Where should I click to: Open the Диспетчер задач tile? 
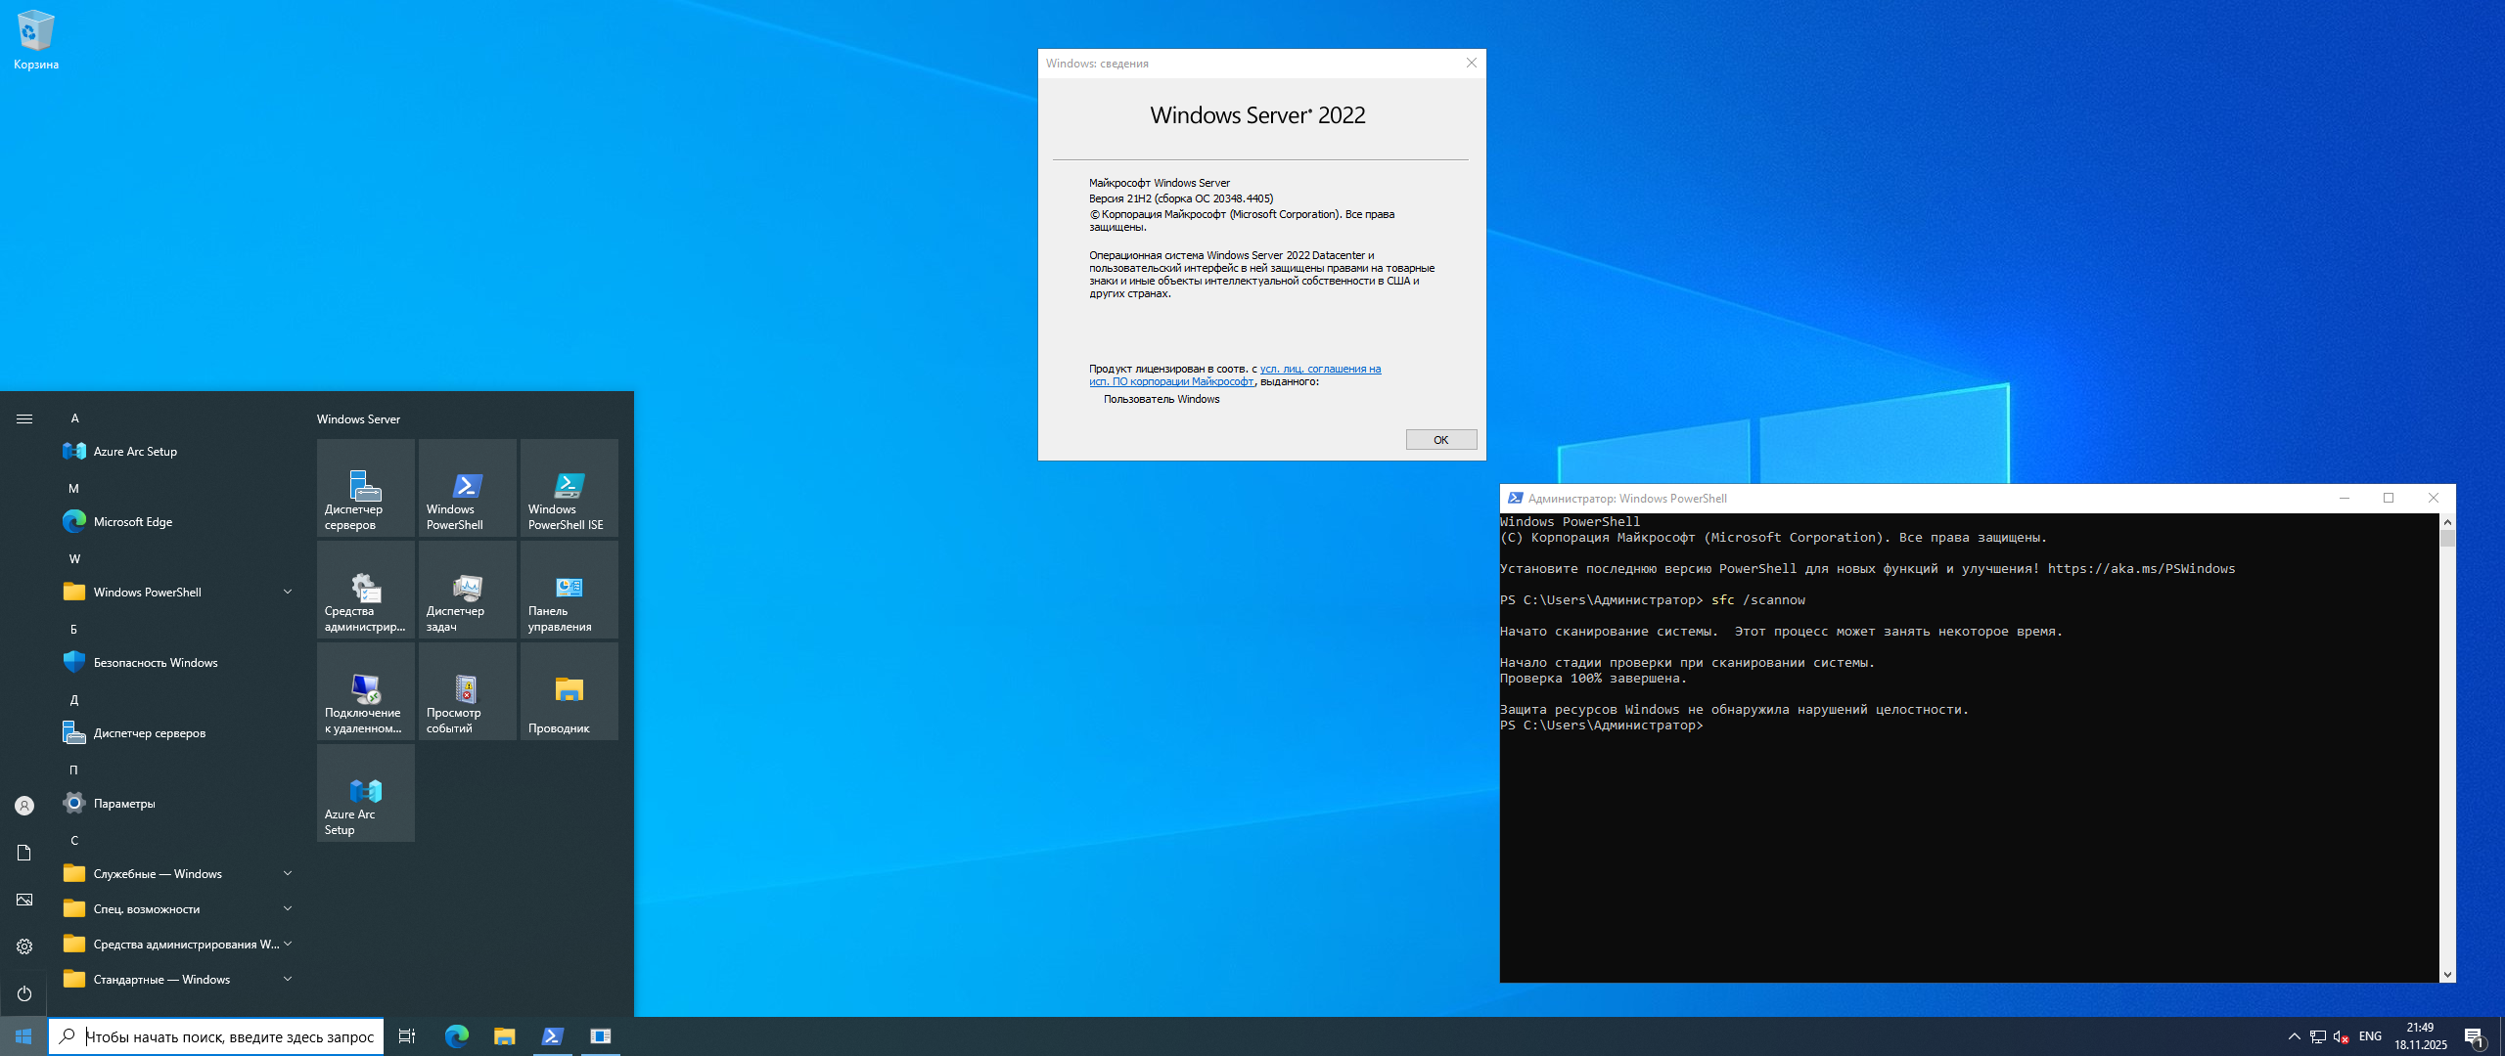467,590
